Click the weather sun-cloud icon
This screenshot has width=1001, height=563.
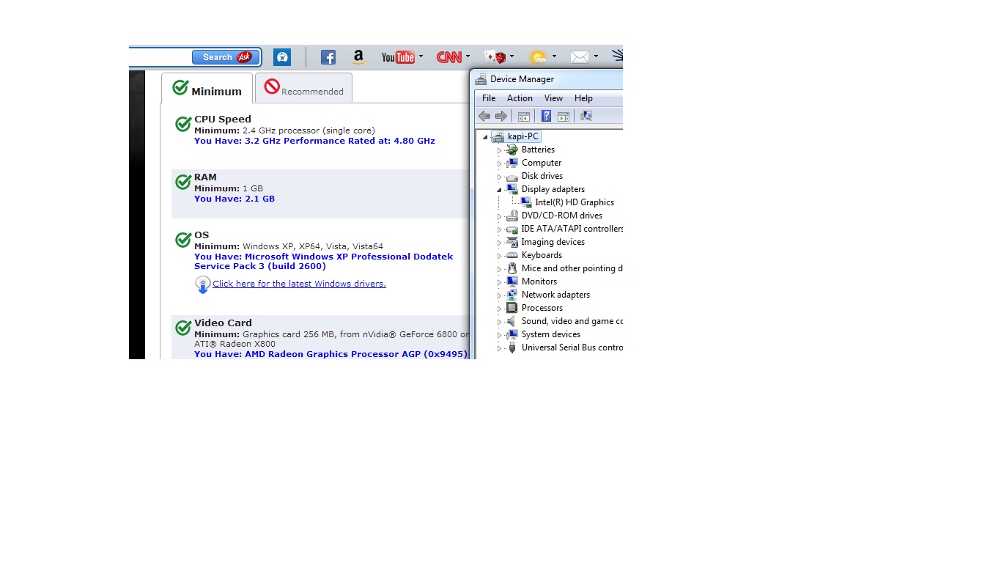click(538, 57)
